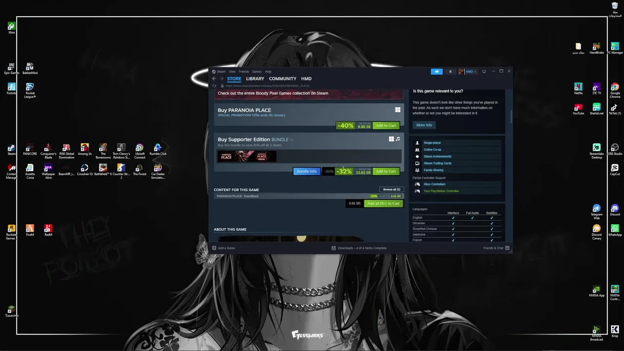Select the CapCut desktop icon

tap(615, 170)
